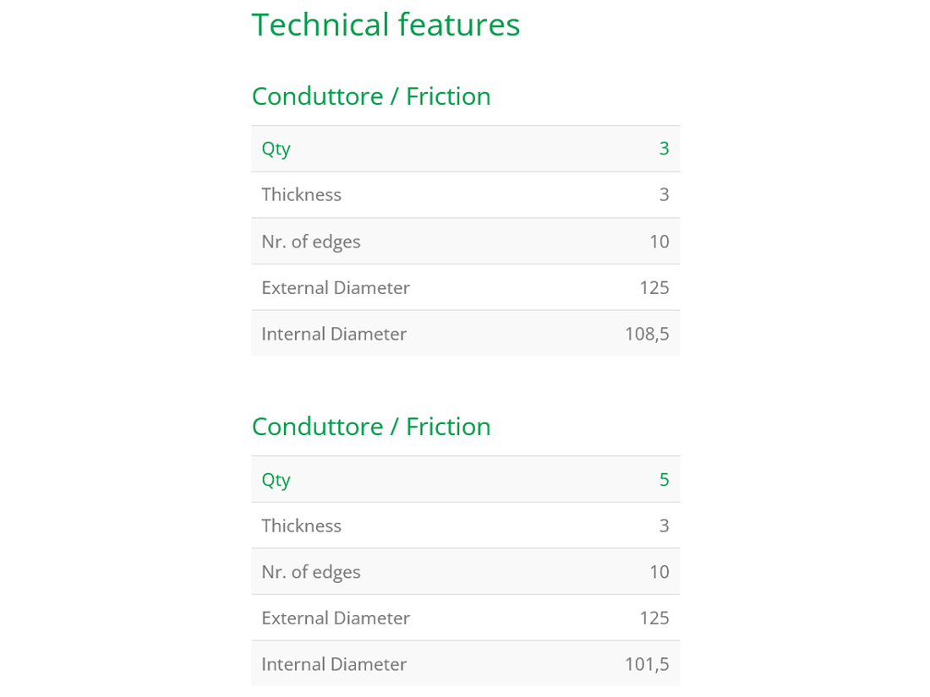Click the second Conduttore / Friction heading
Image resolution: width=930 pixels, height=697 pixels.
371,427
